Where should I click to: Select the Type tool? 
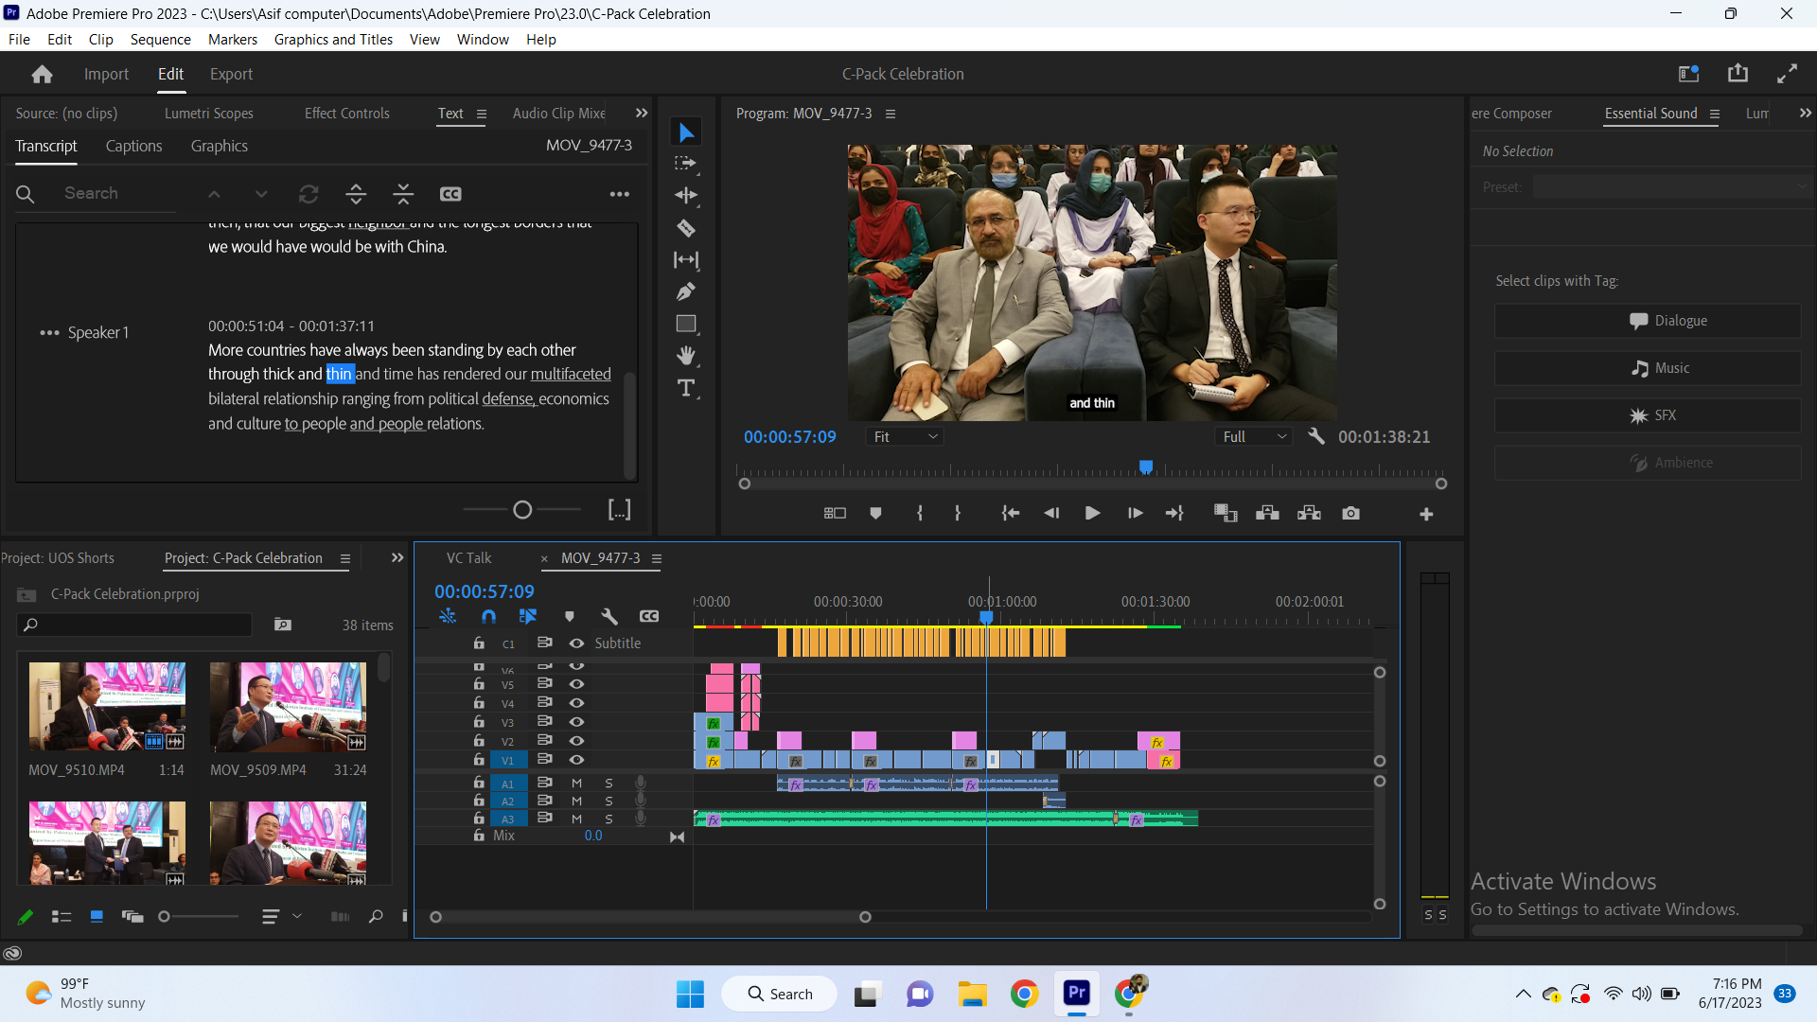686,388
